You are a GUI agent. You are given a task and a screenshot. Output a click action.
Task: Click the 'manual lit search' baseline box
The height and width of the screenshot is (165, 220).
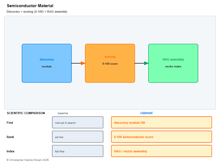(x=78, y=122)
